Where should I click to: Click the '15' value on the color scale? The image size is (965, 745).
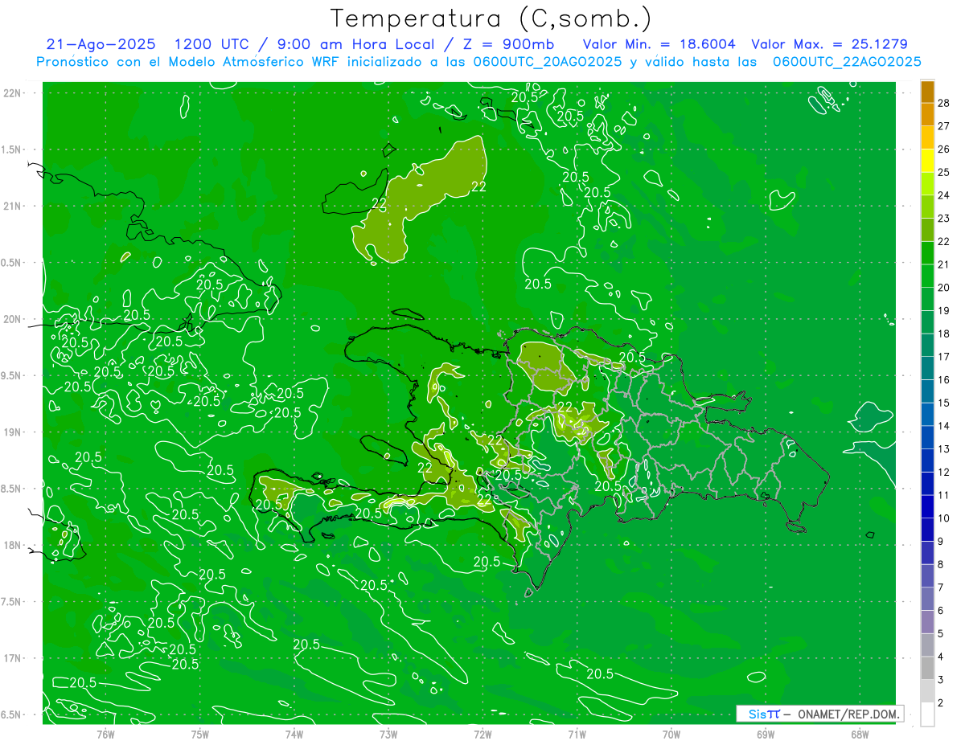(944, 403)
